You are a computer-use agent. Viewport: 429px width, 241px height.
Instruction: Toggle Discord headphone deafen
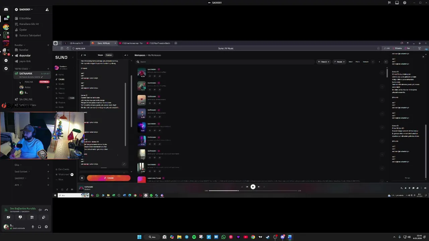coord(40,227)
